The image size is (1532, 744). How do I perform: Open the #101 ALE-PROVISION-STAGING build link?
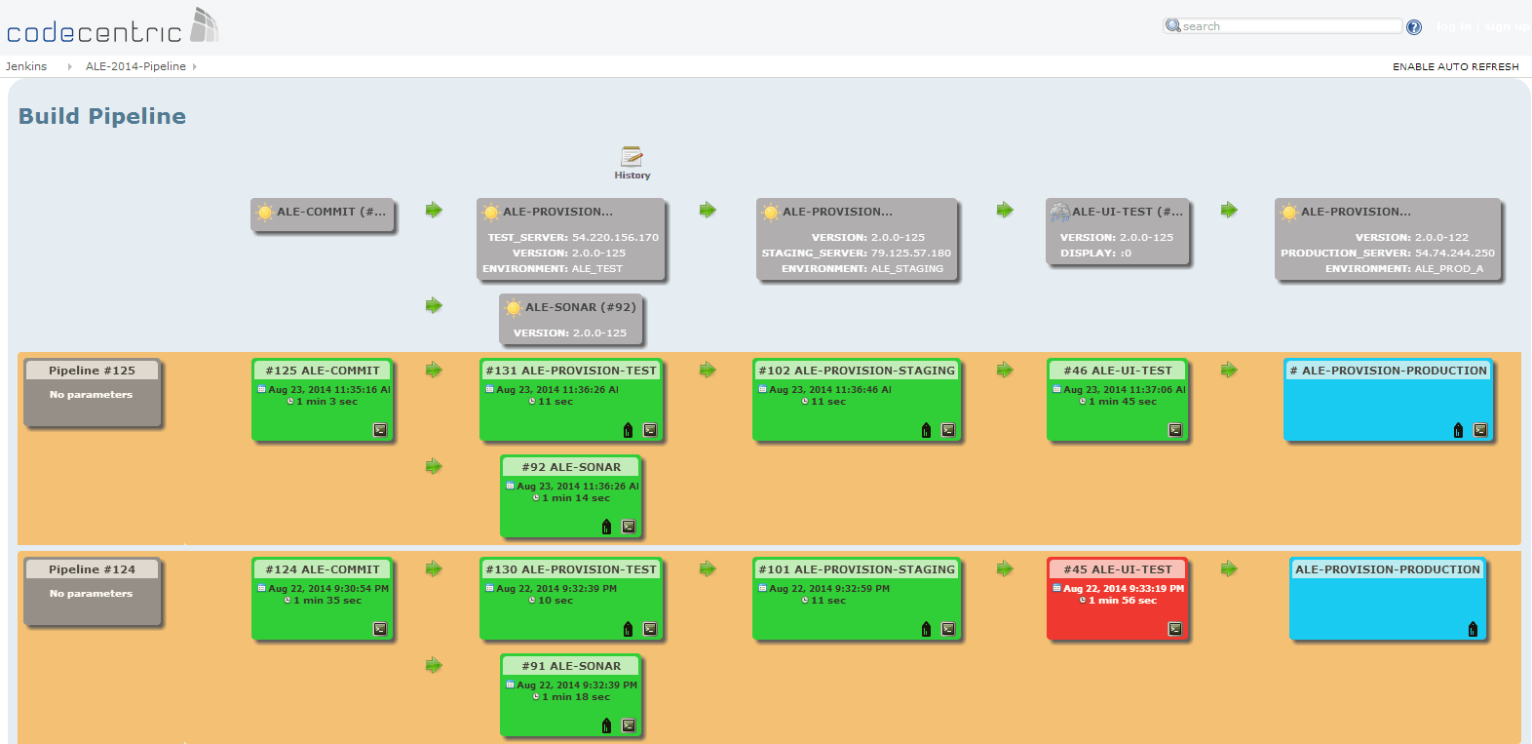857,569
